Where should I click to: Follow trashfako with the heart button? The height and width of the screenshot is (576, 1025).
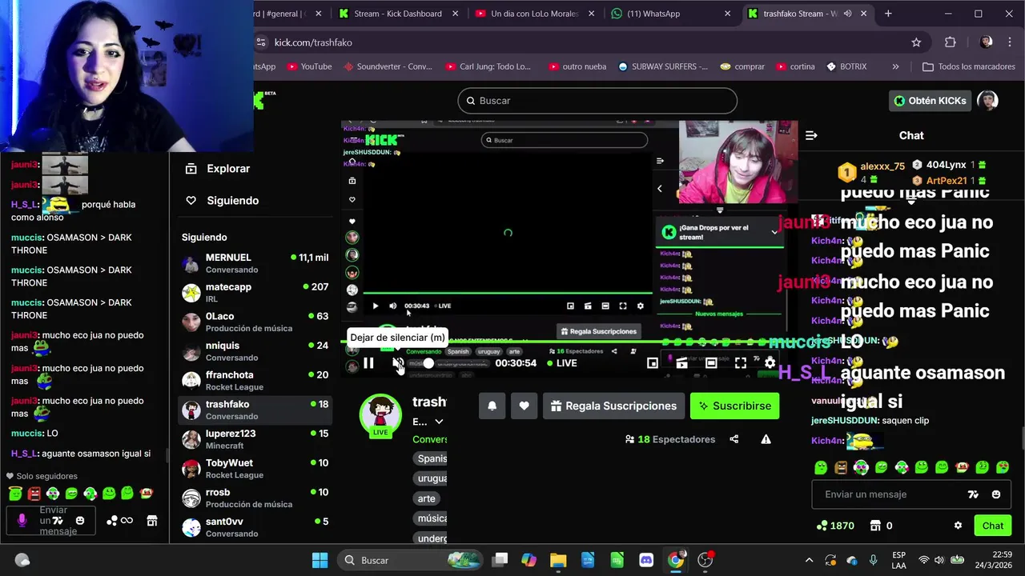(x=524, y=406)
